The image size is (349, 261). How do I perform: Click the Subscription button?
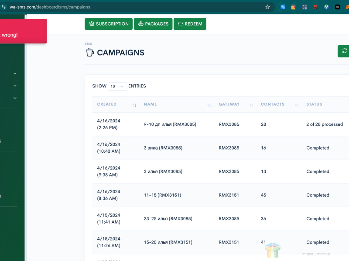(x=108, y=24)
